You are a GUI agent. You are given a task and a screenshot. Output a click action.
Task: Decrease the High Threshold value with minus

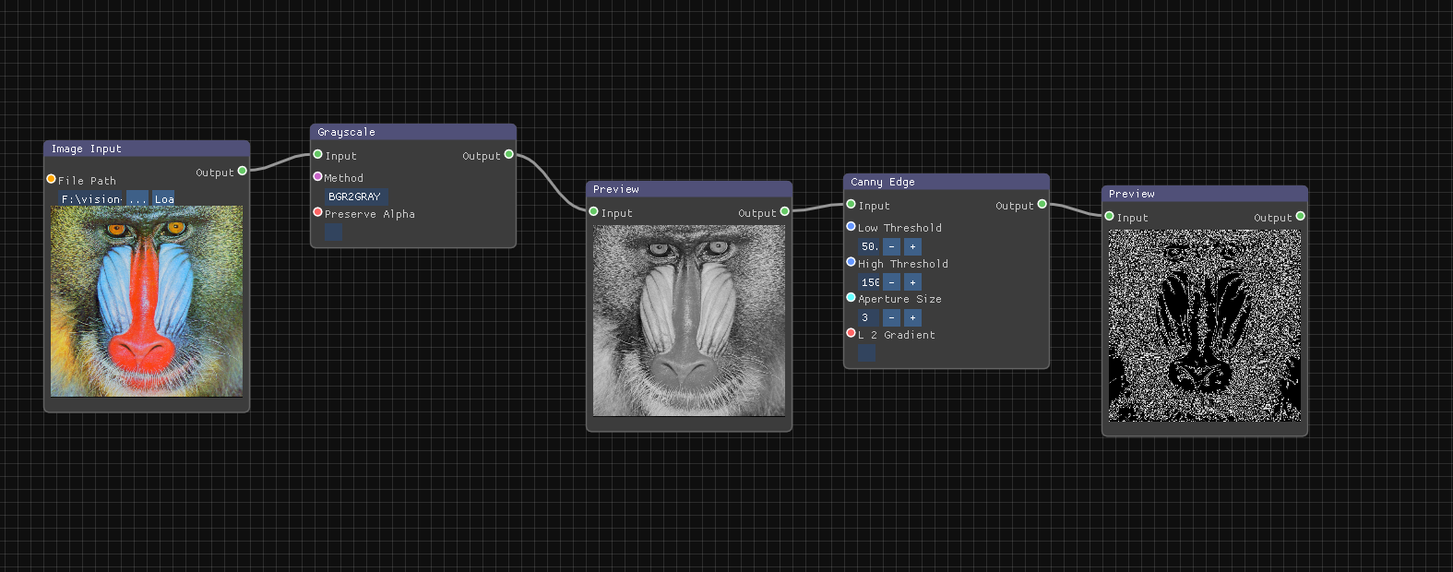coord(891,282)
